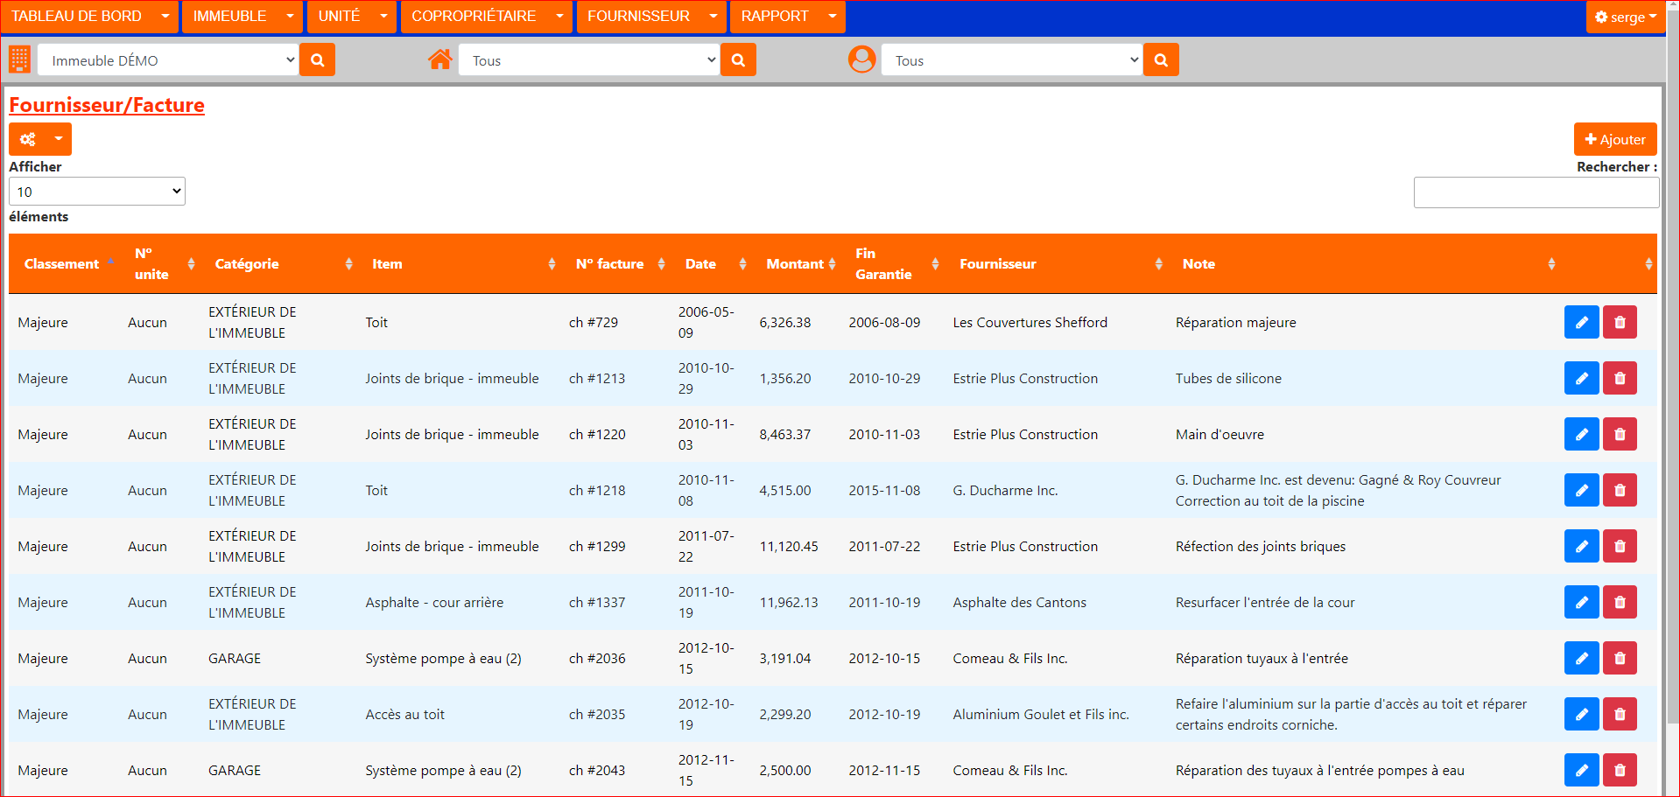Click the Rechercher search input field

(1536, 192)
